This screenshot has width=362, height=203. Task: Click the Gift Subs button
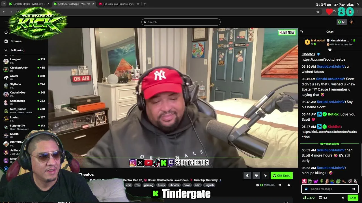(282, 176)
